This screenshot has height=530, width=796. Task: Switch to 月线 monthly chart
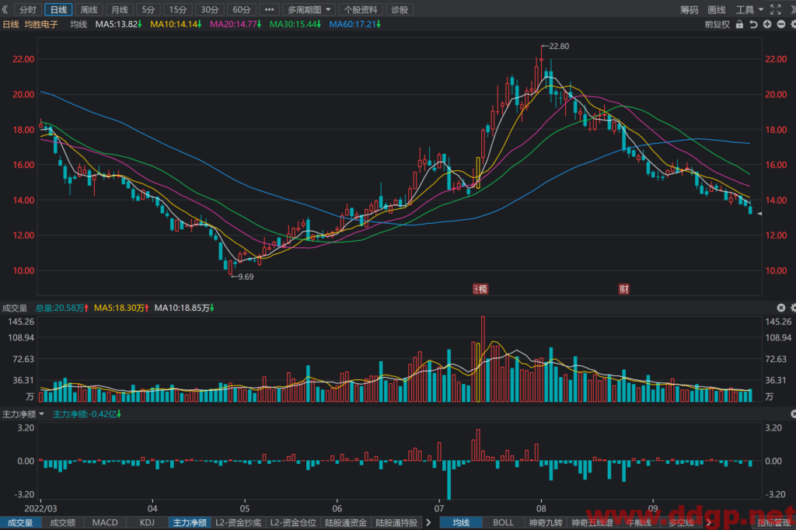coord(119,9)
